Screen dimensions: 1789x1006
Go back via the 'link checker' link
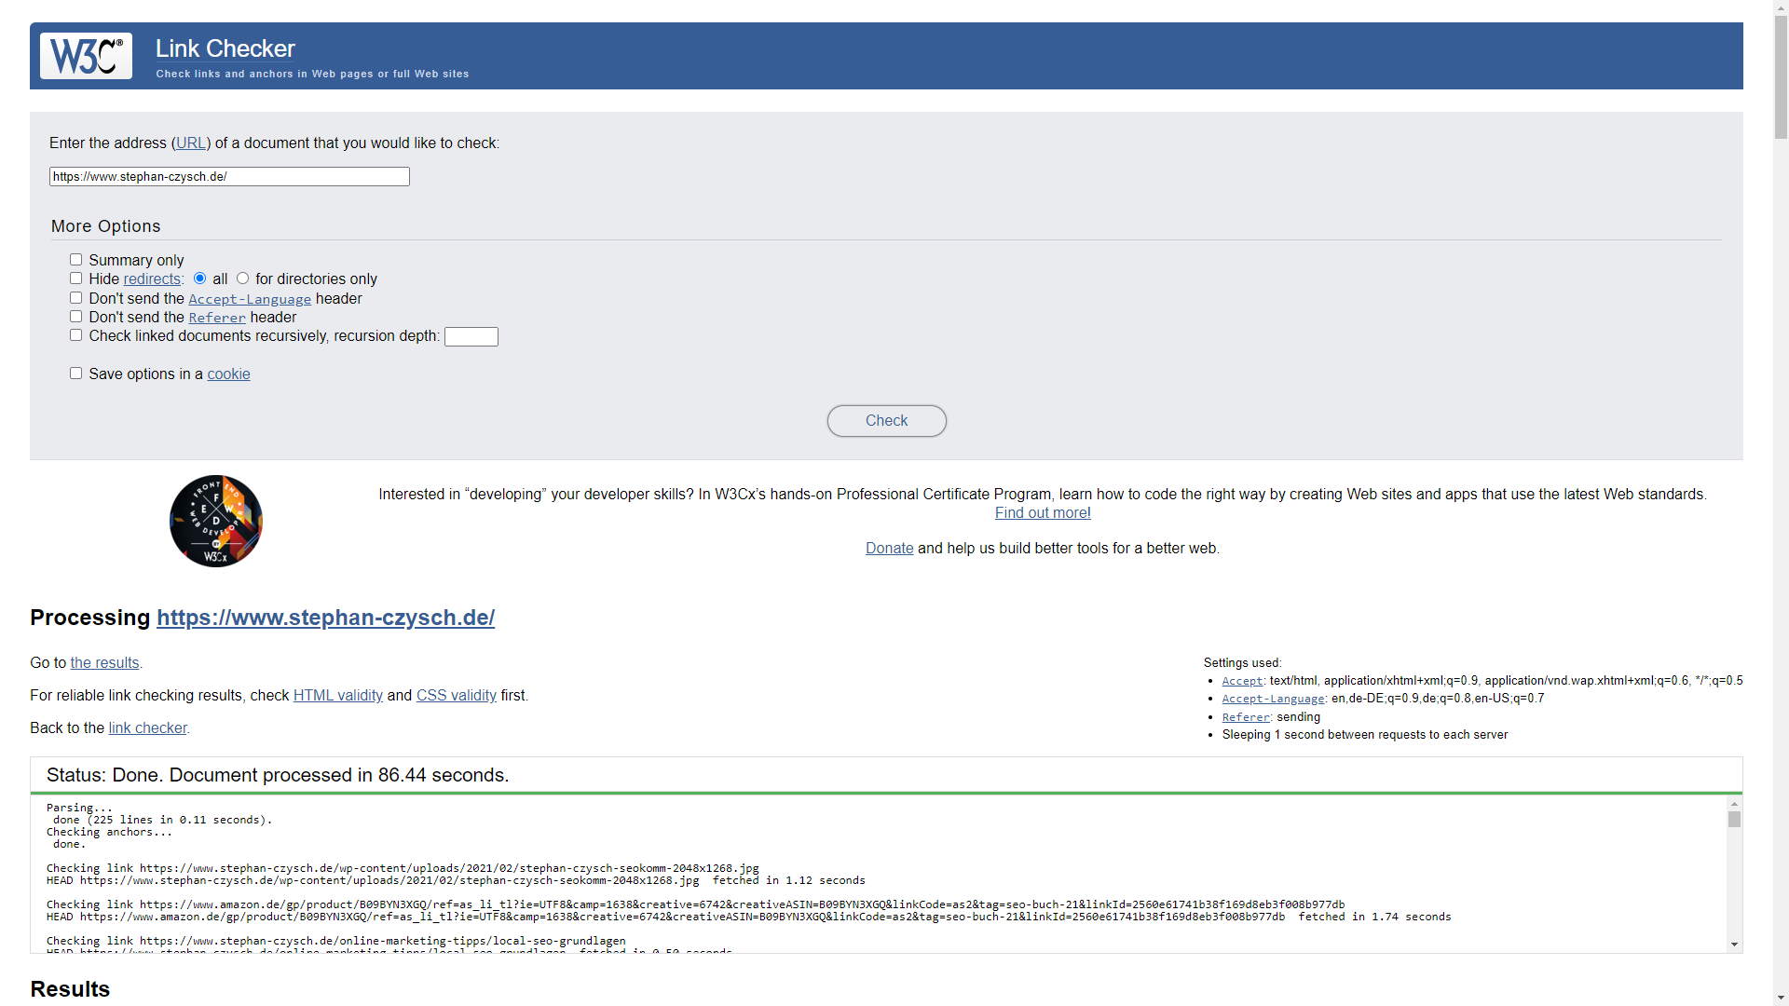point(147,728)
